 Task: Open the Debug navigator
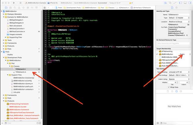point(28,8)
